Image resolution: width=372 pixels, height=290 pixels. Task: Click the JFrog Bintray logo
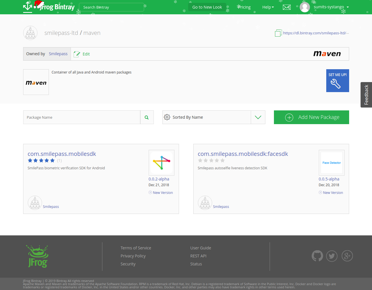49,7
